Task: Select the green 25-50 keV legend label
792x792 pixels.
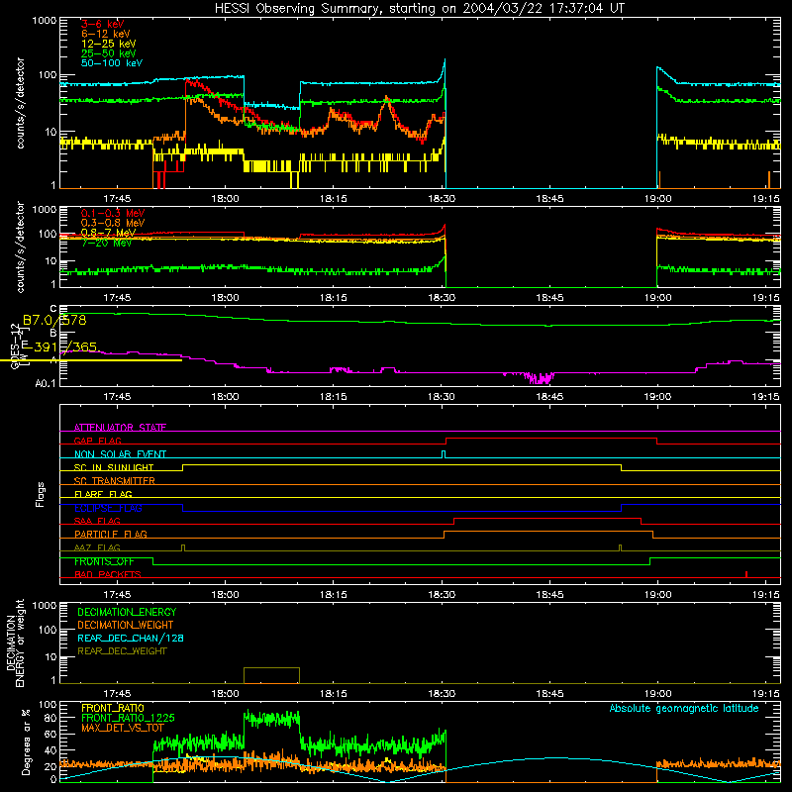Action: 109,53
